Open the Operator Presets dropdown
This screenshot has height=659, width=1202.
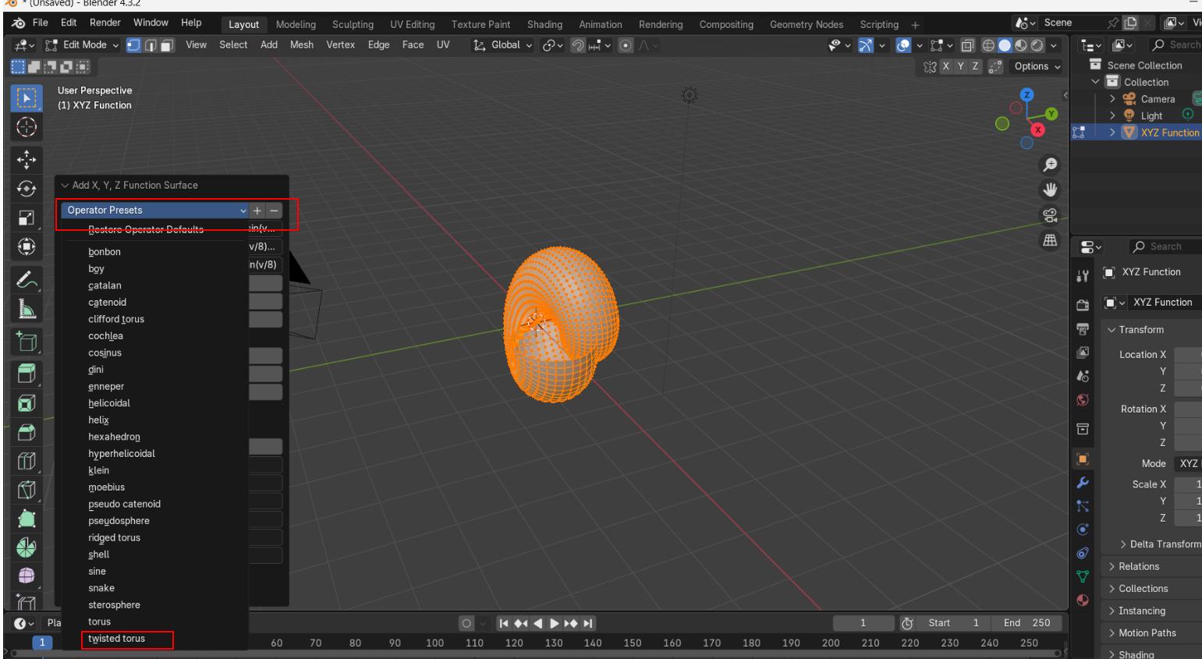(154, 210)
